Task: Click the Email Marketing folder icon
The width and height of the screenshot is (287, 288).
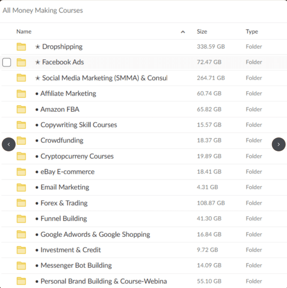Action: [21, 187]
